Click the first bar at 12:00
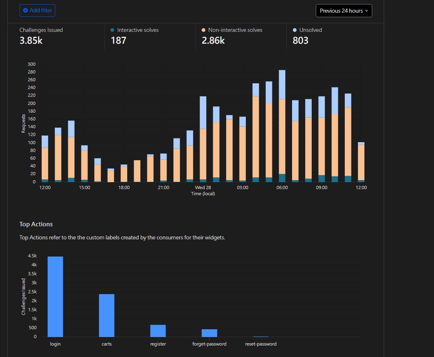This screenshot has height=357, width=434. (x=45, y=159)
